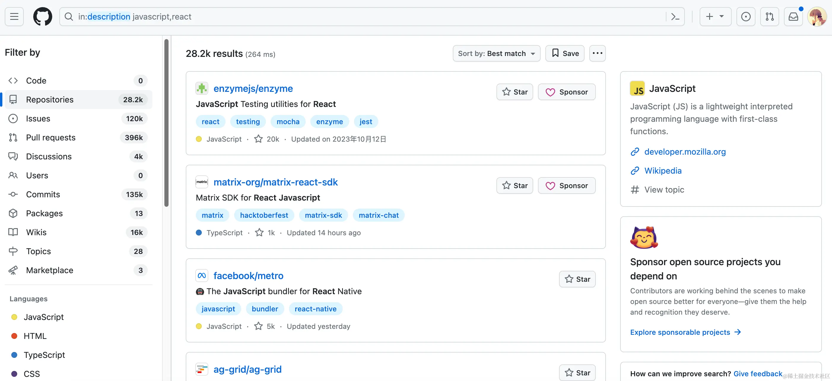Open the hamburger navigation menu

pyautogui.click(x=14, y=17)
